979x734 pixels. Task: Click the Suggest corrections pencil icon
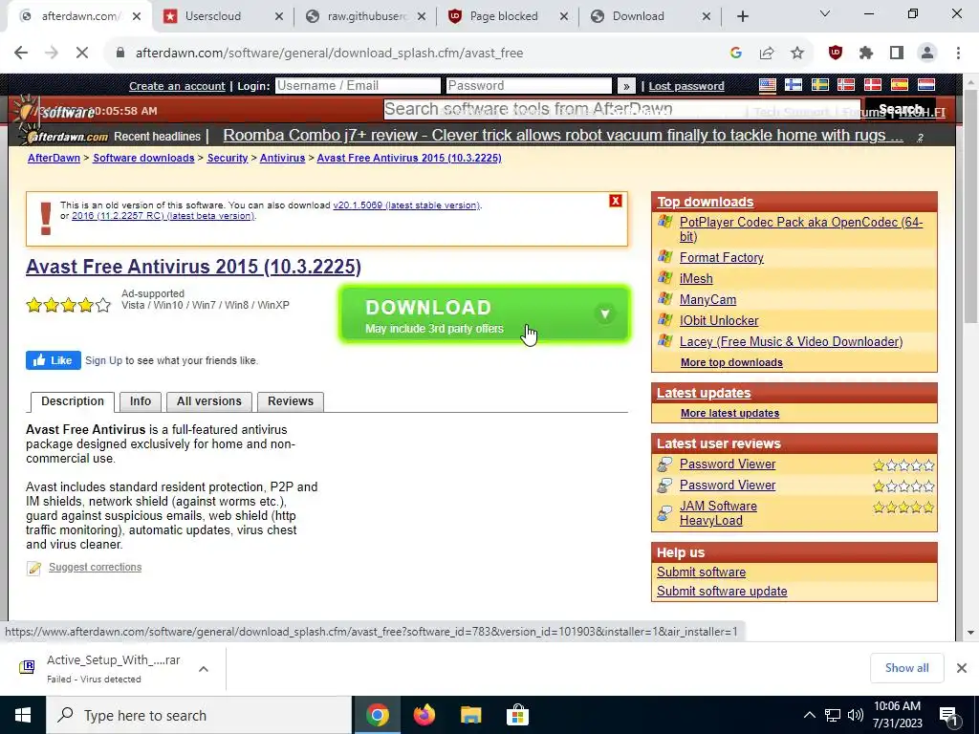34,568
